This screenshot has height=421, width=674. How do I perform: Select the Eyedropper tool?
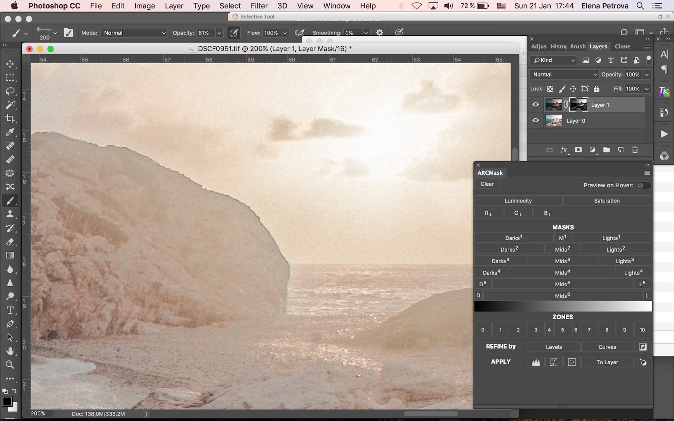(x=10, y=132)
